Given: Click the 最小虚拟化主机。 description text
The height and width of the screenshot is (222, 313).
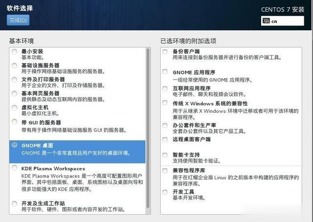Looking at the screenshot, I should (x=41, y=114).
